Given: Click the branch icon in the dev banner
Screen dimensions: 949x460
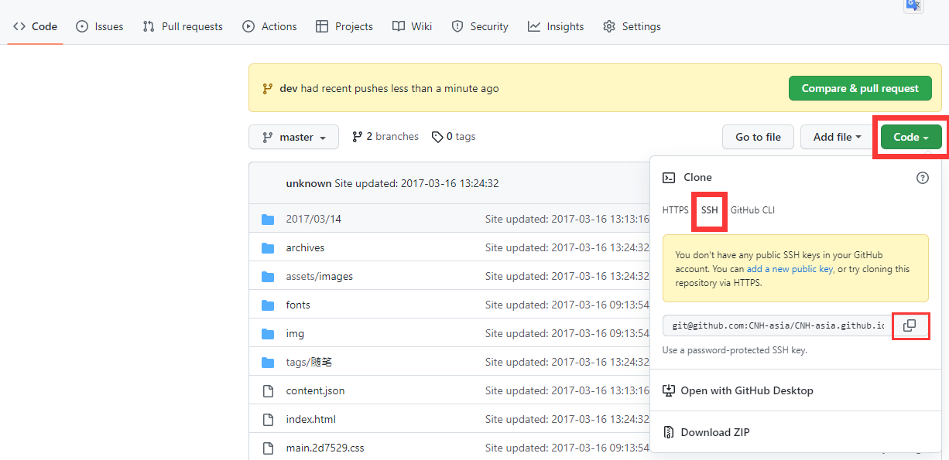Looking at the screenshot, I should click(x=268, y=88).
